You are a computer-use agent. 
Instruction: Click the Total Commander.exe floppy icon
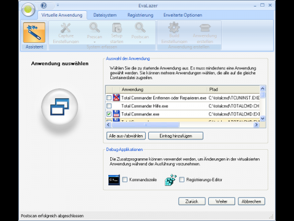click(116, 114)
